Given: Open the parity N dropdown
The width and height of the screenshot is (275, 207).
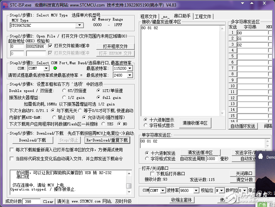Looking at the screenshot, I should [222, 191].
